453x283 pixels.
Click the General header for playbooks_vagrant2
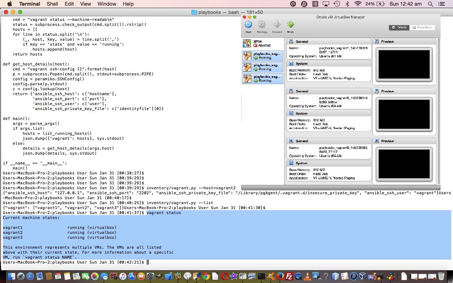(329, 91)
